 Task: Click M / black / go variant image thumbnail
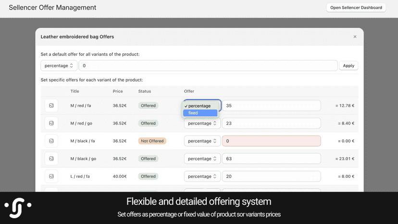pos(51,159)
